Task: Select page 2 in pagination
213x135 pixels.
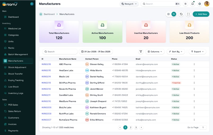Action: point(131,127)
